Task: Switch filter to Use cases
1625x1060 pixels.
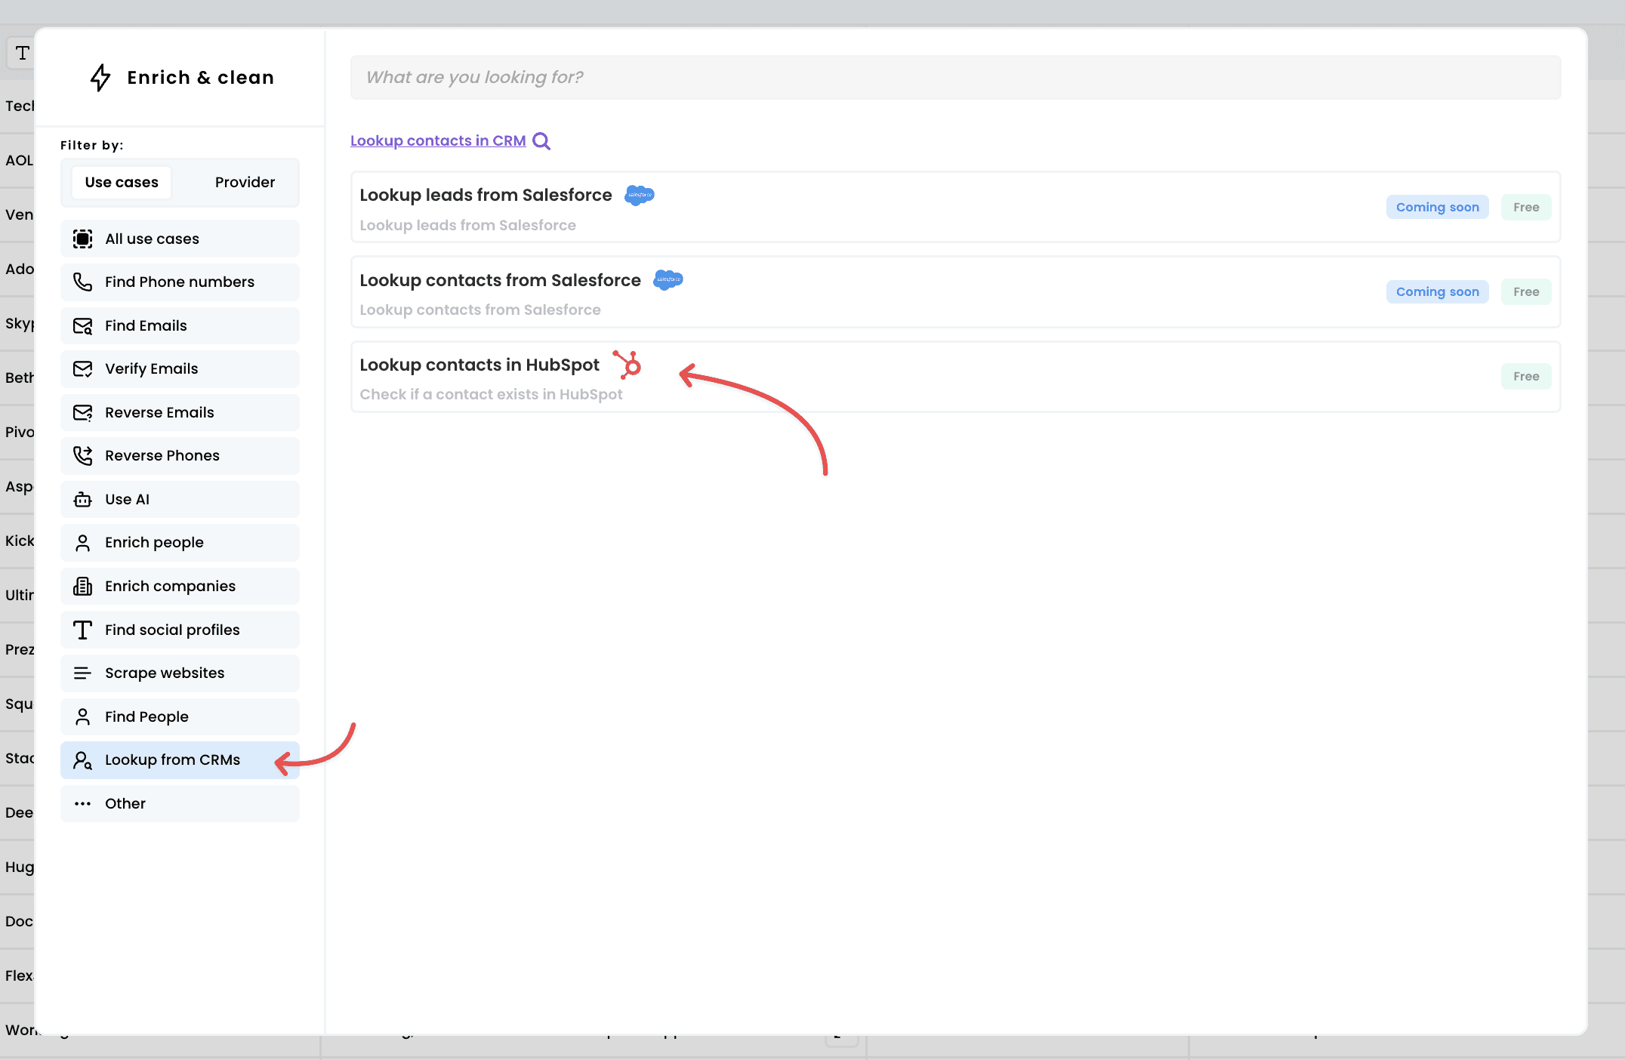Action: click(122, 182)
